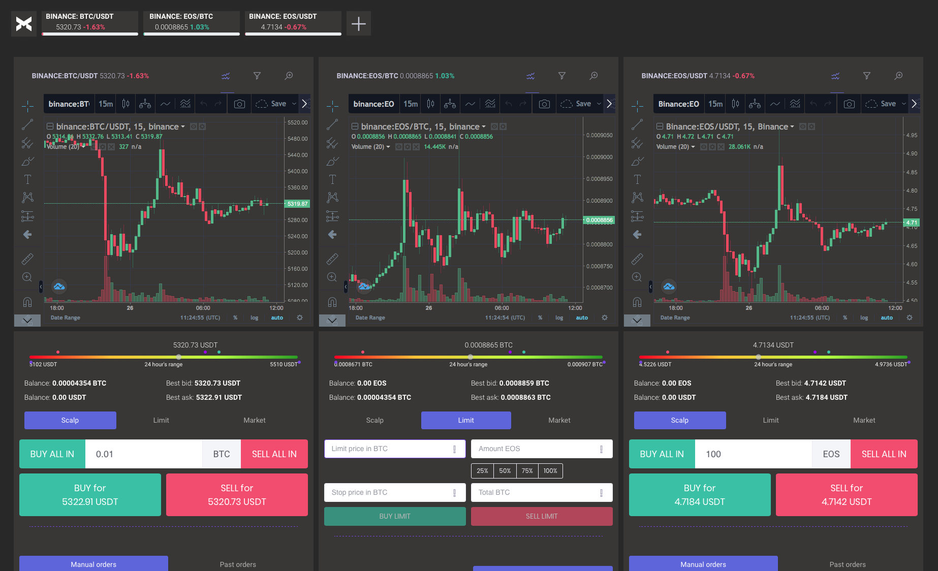
Task: Click chart view icon in EOS/USDT panel header
Action: 835,76
